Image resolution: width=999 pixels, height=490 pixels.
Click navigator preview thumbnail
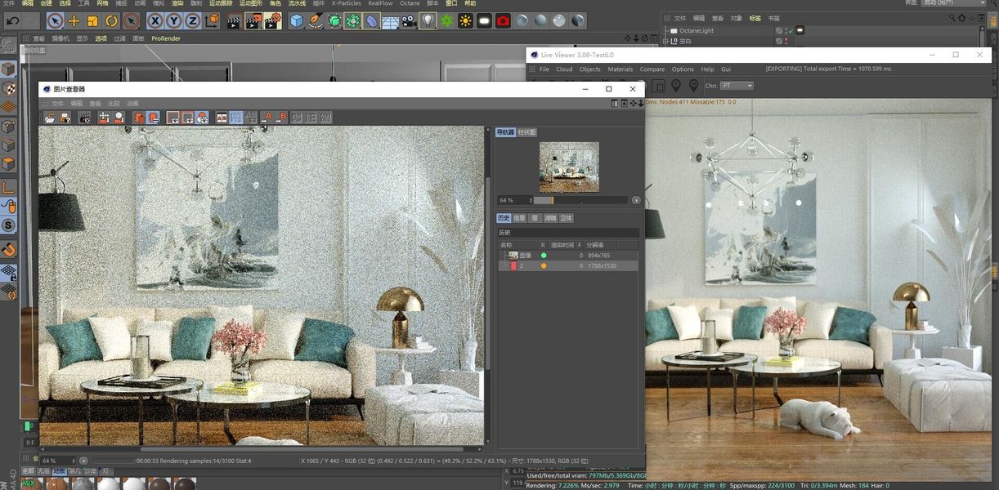coord(569,167)
